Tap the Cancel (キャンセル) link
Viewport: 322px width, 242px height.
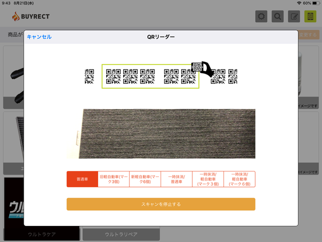(39, 37)
